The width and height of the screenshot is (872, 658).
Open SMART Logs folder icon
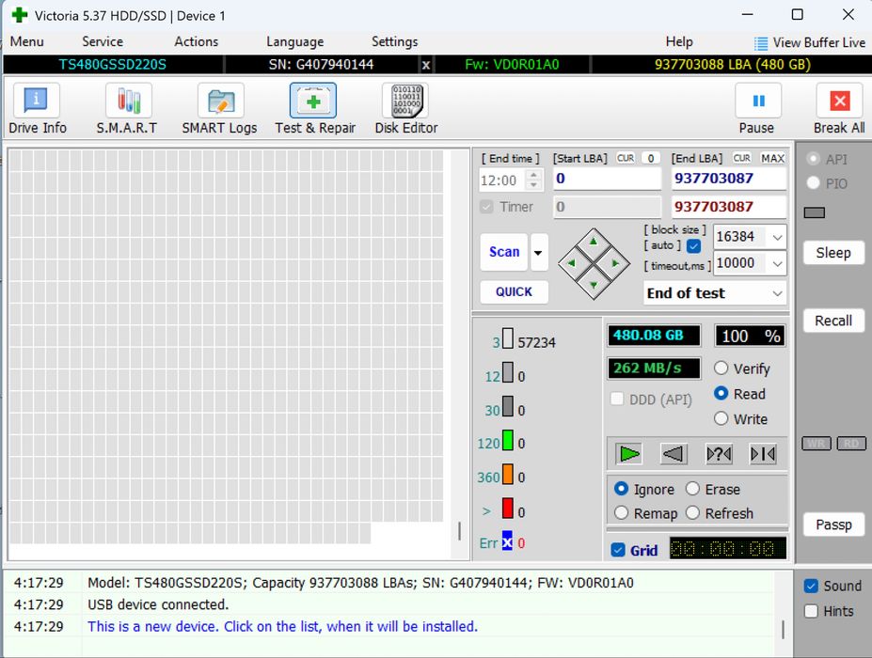tap(221, 101)
